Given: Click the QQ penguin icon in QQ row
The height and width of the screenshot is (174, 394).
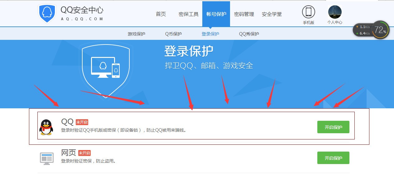Looking at the screenshot, I should (x=46, y=127).
